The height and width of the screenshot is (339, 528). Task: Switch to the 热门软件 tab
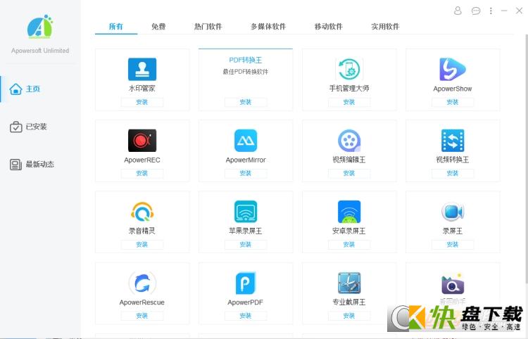(208, 27)
